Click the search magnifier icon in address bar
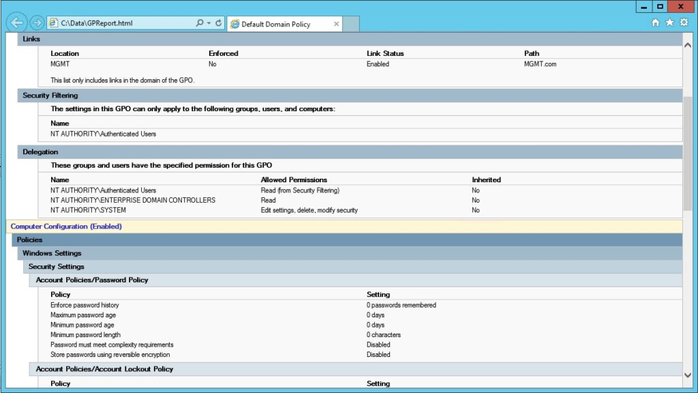This screenshot has width=698, height=393. (x=200, y=23)
